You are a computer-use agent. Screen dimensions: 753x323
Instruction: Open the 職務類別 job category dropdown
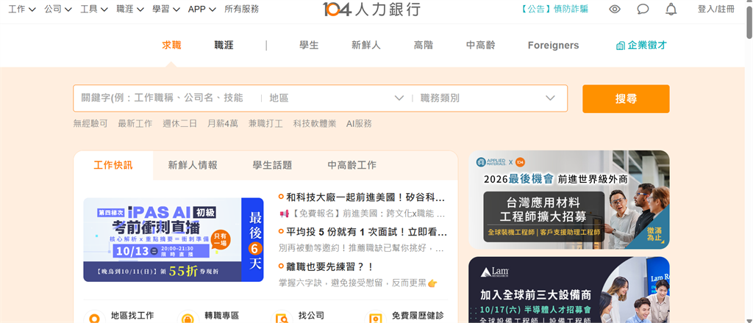coord(488,98)
